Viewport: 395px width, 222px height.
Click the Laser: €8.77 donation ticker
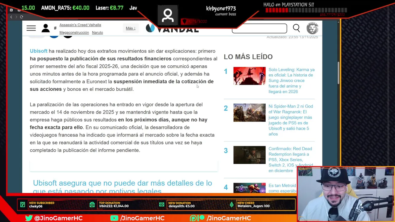pyautogui.click(x=109, y=8)
